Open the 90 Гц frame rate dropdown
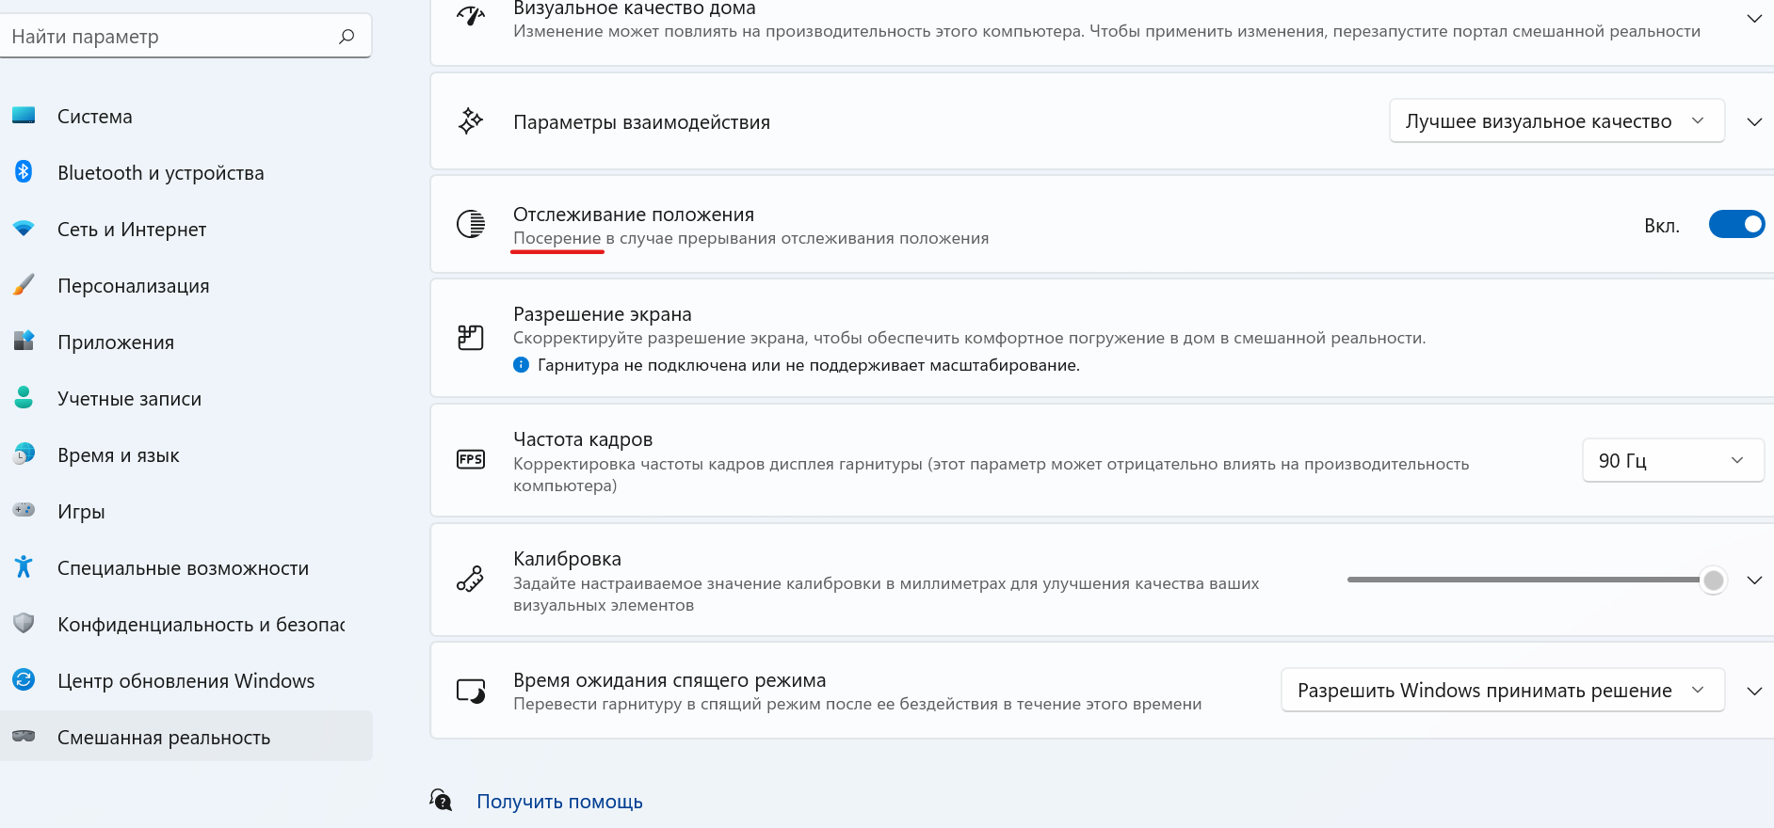 pyautogui.click(x=1672, y=460)
